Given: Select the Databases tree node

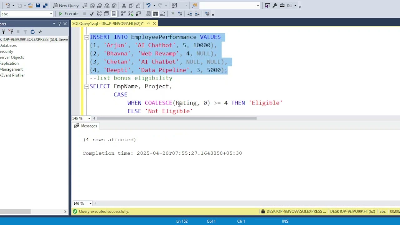Looking at the screenshot, I should [8, 45].
